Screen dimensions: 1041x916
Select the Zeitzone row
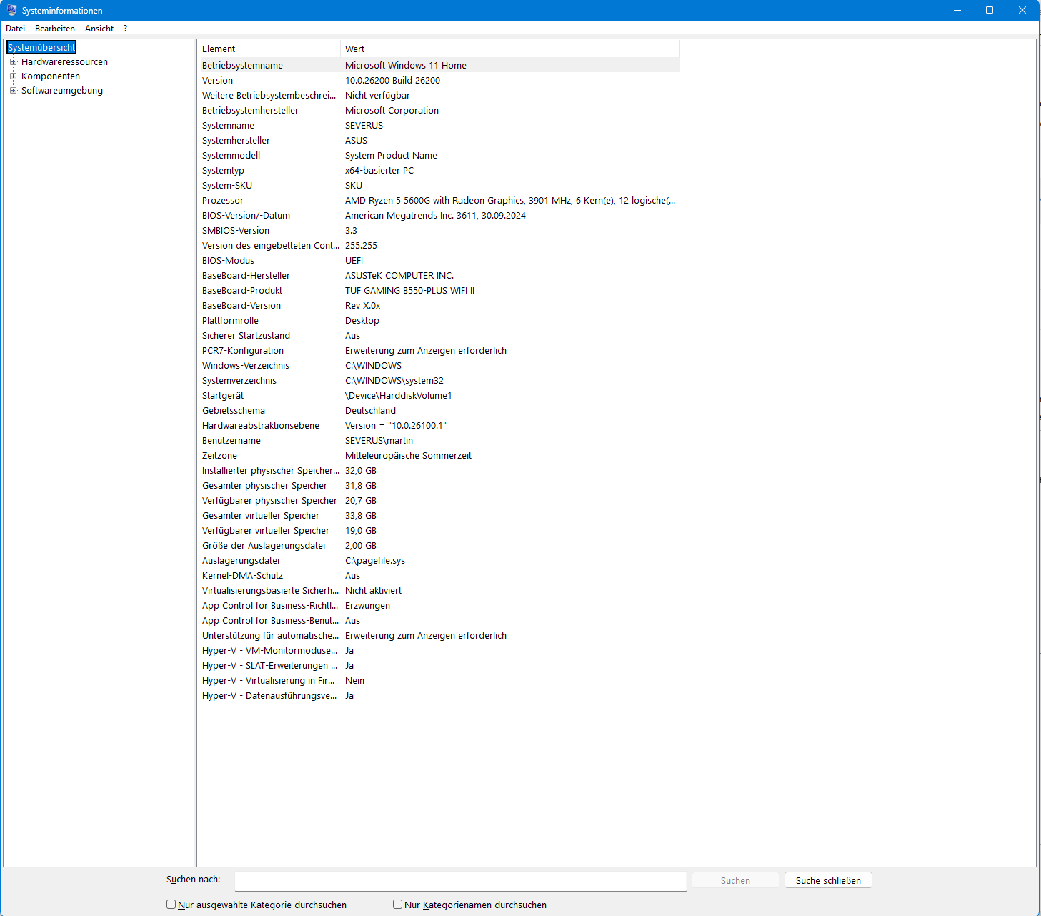click(x=439, y=455)
